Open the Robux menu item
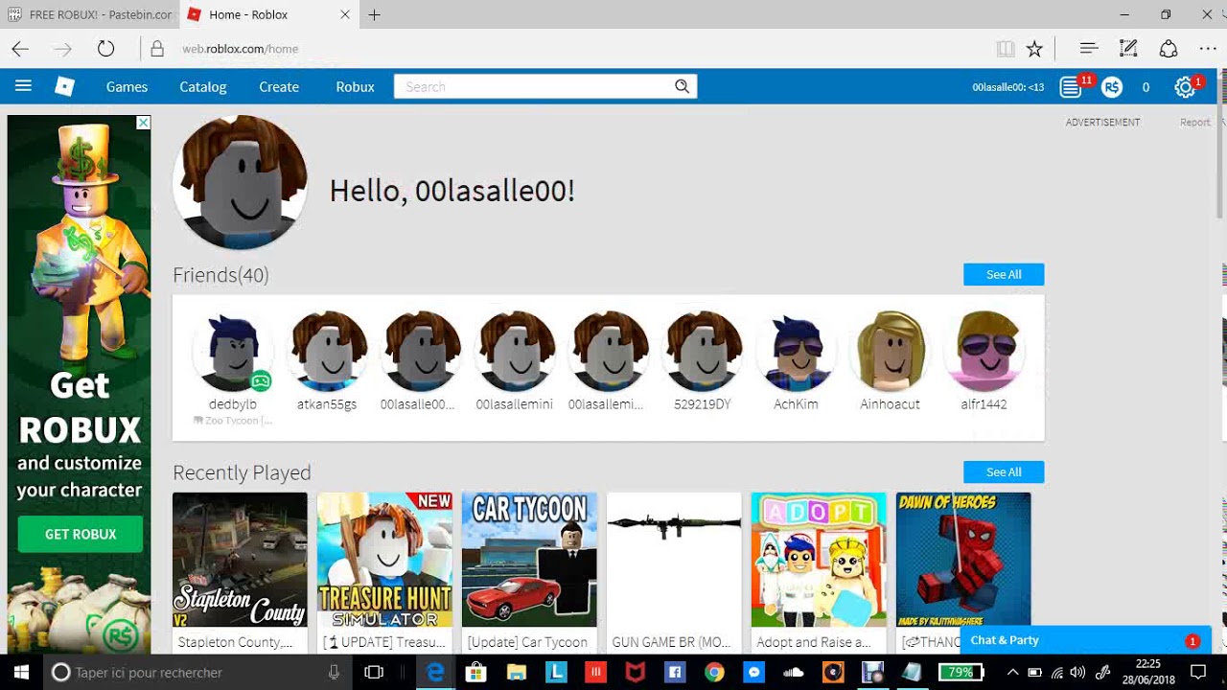1227x690 pixels. tap(355, 87)
